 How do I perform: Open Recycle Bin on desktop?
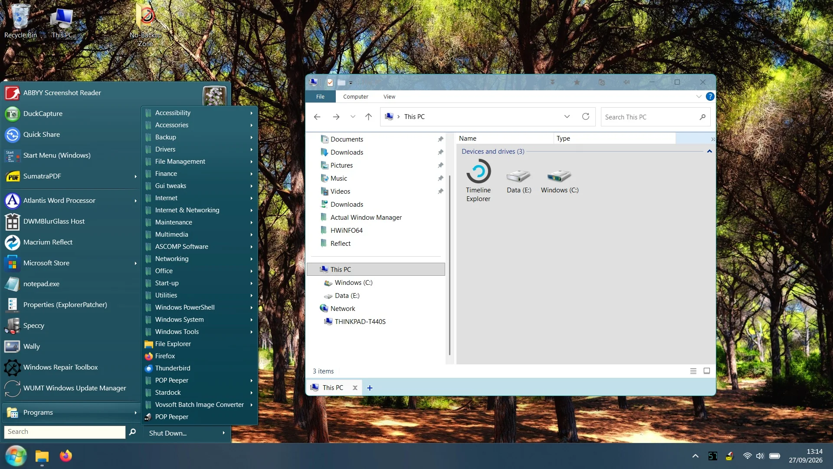[20, 21]
